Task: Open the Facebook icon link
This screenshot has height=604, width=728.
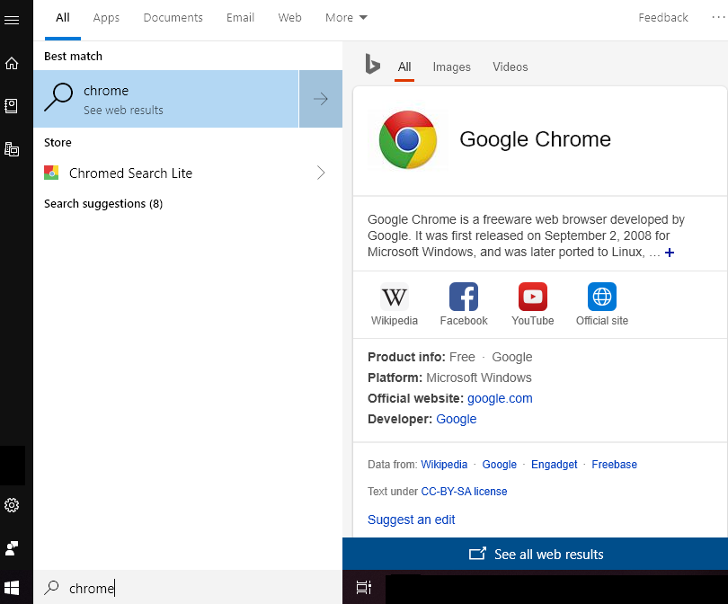Action: tap(464, 297)
